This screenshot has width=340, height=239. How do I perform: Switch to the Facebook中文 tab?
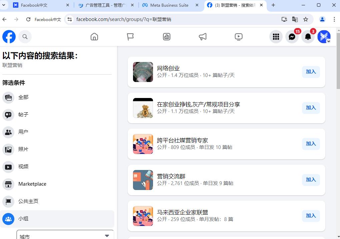[41, 5]
